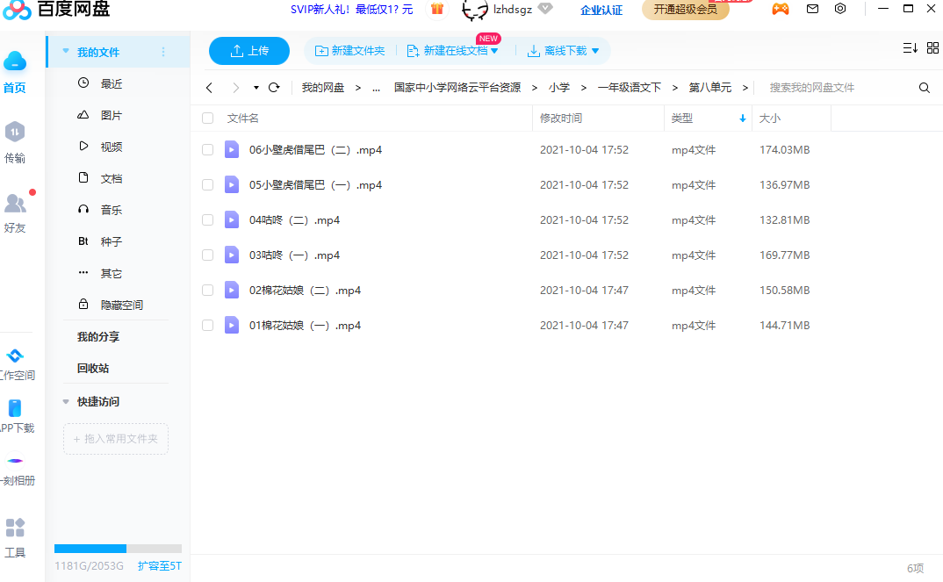Switch to grid view icon
943x582 pixels.
[932, 48]
